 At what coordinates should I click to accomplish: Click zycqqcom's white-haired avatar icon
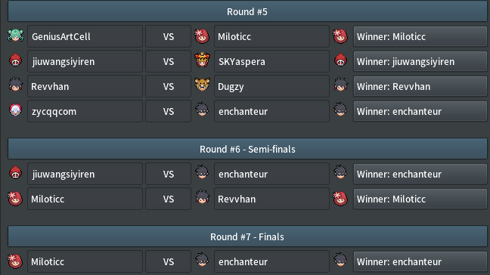(x=15, y=110)
